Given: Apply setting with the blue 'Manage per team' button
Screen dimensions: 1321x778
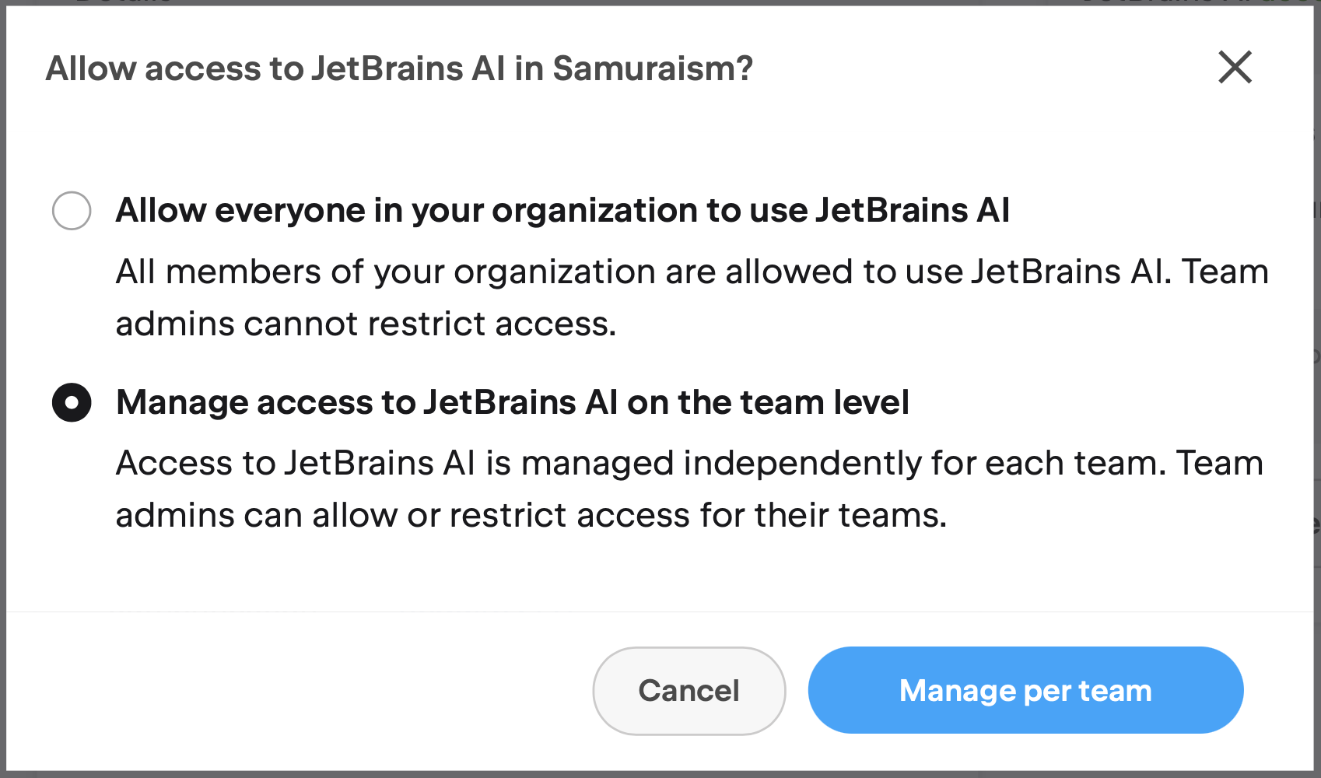Looking at the screenshot, I should (x=1025, y=690).
